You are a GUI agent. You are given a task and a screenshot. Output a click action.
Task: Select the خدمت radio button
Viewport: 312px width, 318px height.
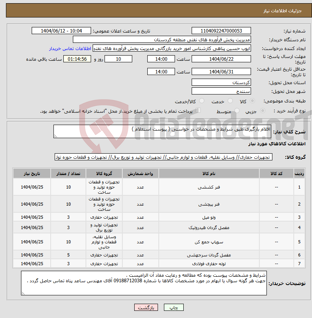[230, 100]
